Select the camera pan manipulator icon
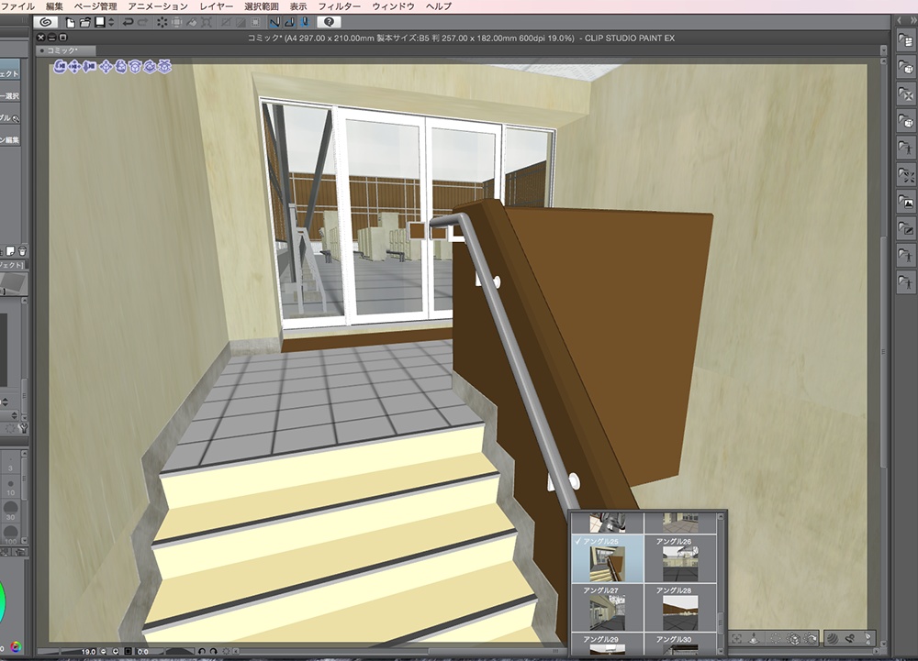This screenshot has width=918, height=661. 74,67
